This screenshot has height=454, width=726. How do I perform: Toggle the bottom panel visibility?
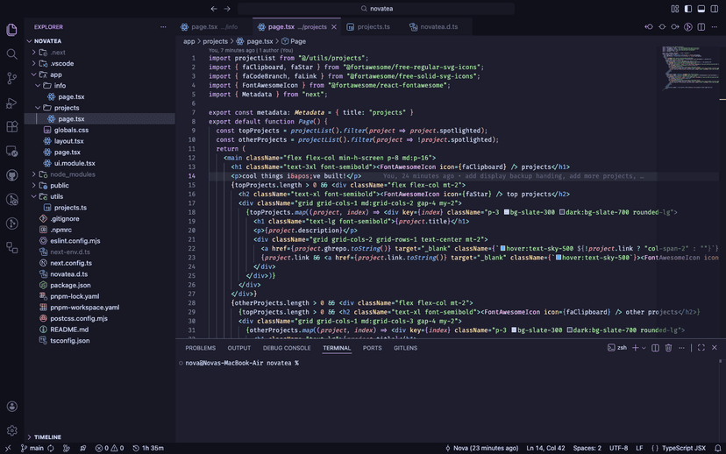[701, 9]
